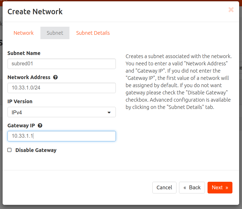Click the orange X to close dialog
Viewport: 242px width, 209px height.
(231, 10)
